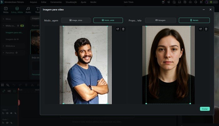The image size is (219, 126).
Task: Delete the woman's image with trash icon
Action: [206, 29]
